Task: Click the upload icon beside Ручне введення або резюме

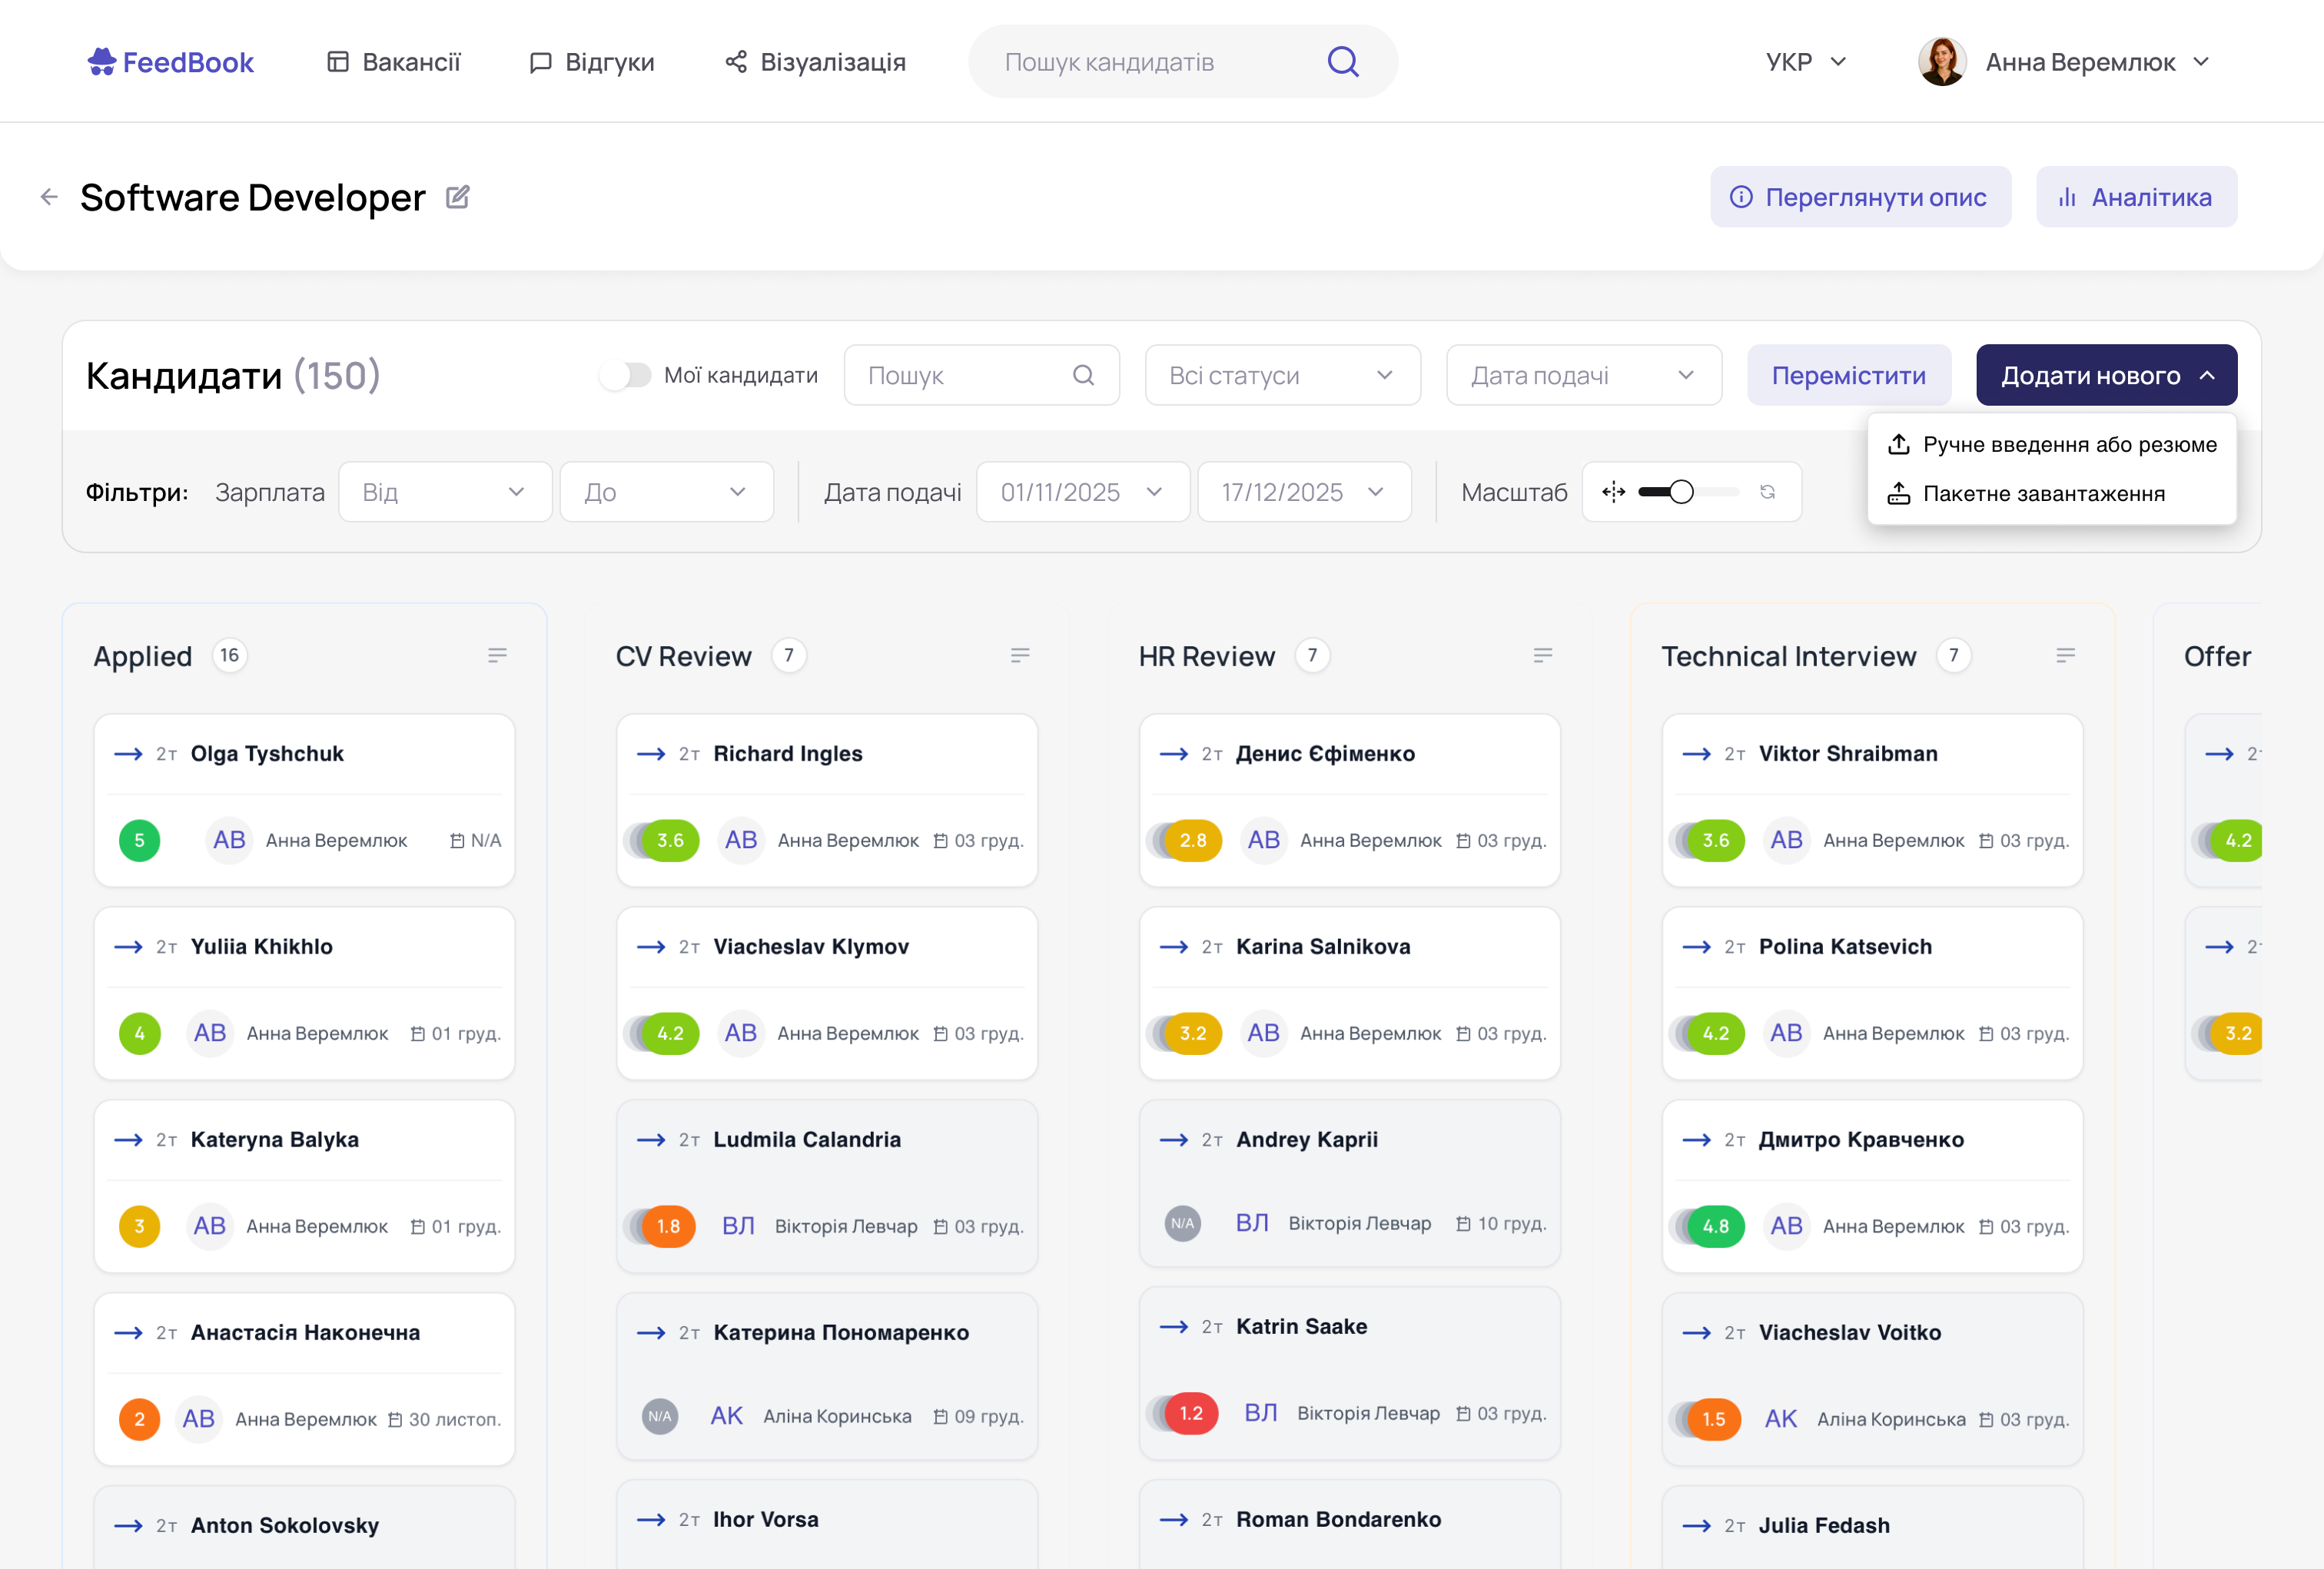Action: pyautogui.click(x=1899, y=444)
